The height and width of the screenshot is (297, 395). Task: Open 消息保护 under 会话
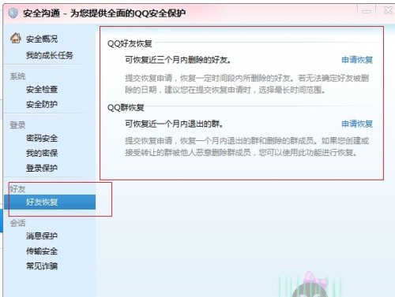[42, 236]
